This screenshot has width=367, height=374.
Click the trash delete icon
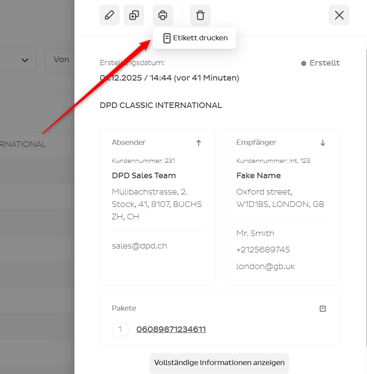(x=200, y=15)
